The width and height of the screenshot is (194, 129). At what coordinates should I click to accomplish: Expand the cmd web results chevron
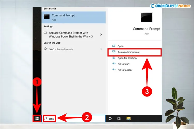tap(101, 49)
